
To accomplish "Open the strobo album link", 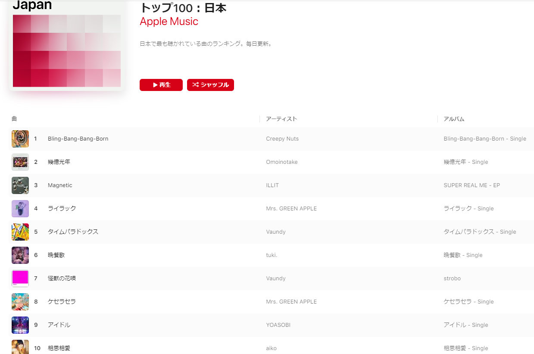I will click(452, 279).
